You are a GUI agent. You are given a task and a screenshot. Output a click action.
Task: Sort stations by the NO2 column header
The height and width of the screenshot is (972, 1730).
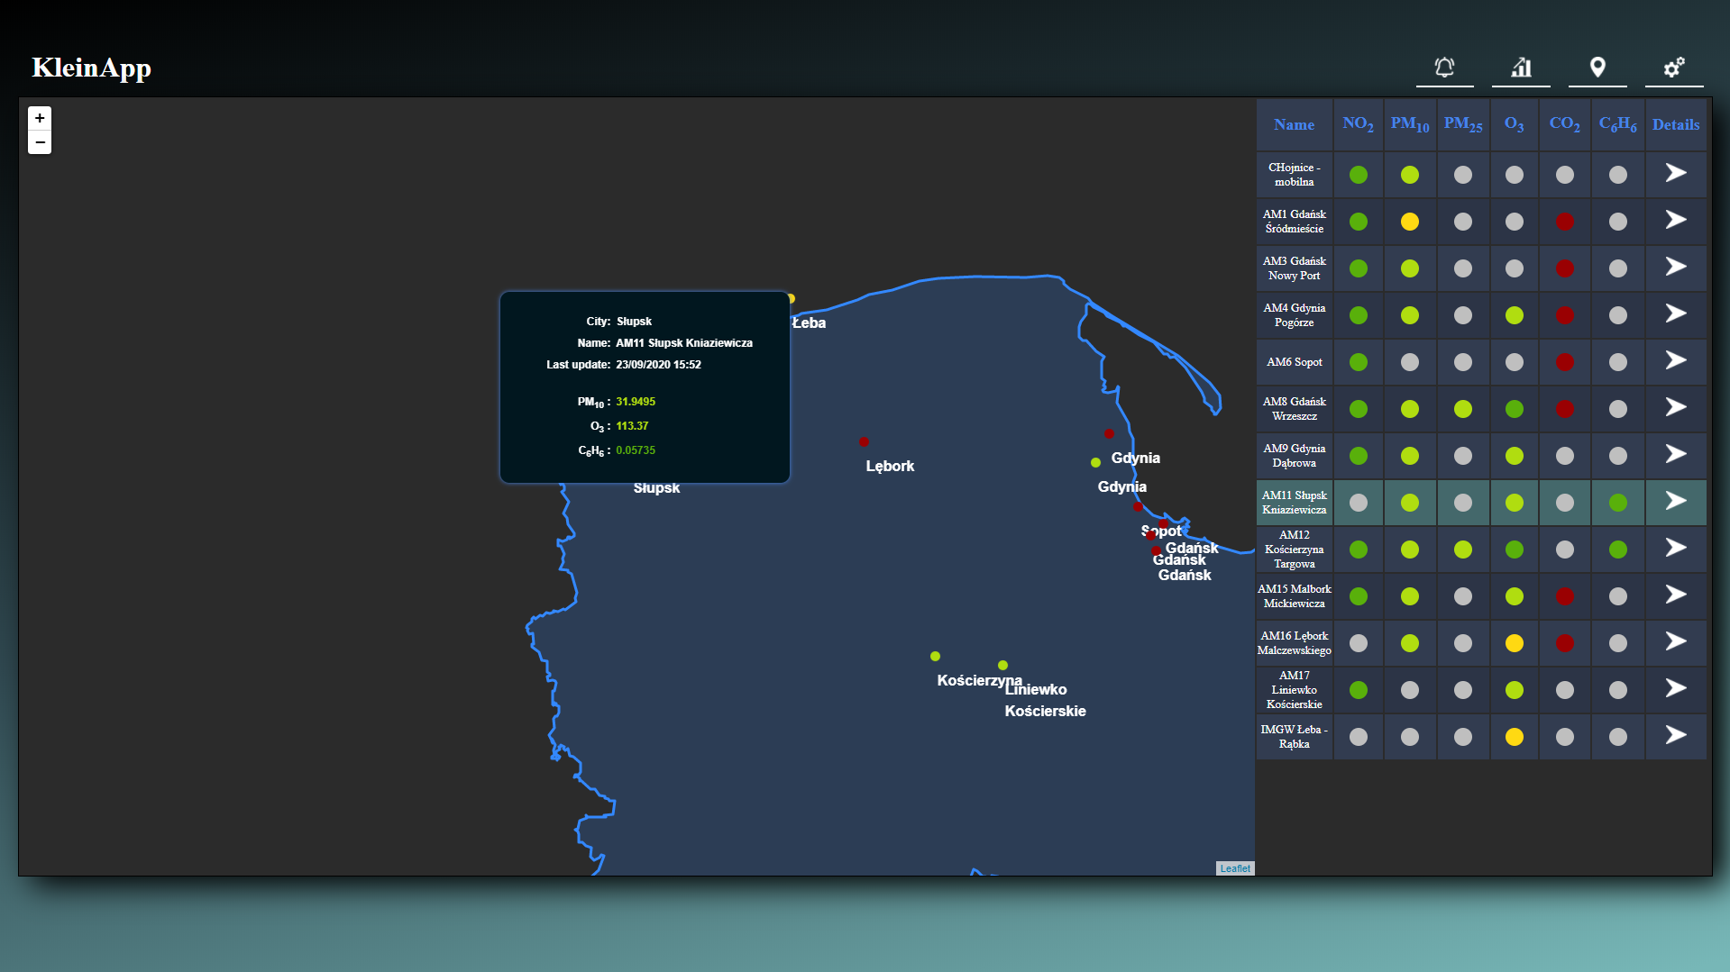(x=1358, y=124)
